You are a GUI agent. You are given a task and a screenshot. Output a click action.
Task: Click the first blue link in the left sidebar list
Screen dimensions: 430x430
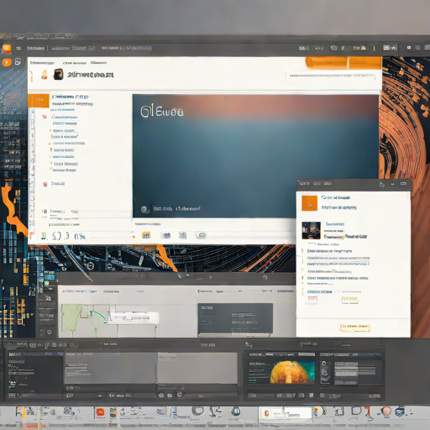71,97
